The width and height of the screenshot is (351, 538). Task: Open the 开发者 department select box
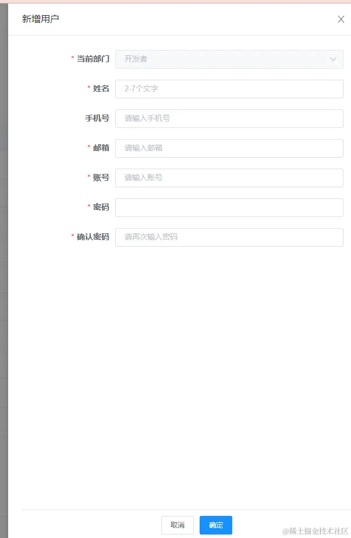coord(229,59)
